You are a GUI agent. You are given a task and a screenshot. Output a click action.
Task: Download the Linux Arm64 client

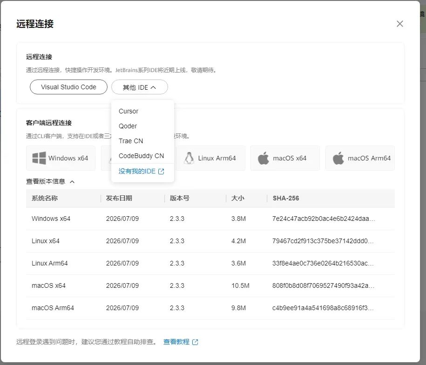click(210, 158)
